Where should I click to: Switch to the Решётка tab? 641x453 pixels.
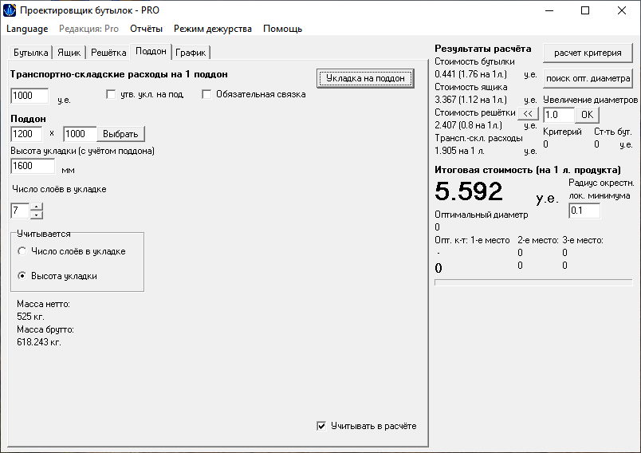108,53
